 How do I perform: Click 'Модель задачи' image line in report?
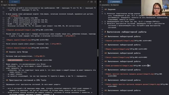point(27,40)
